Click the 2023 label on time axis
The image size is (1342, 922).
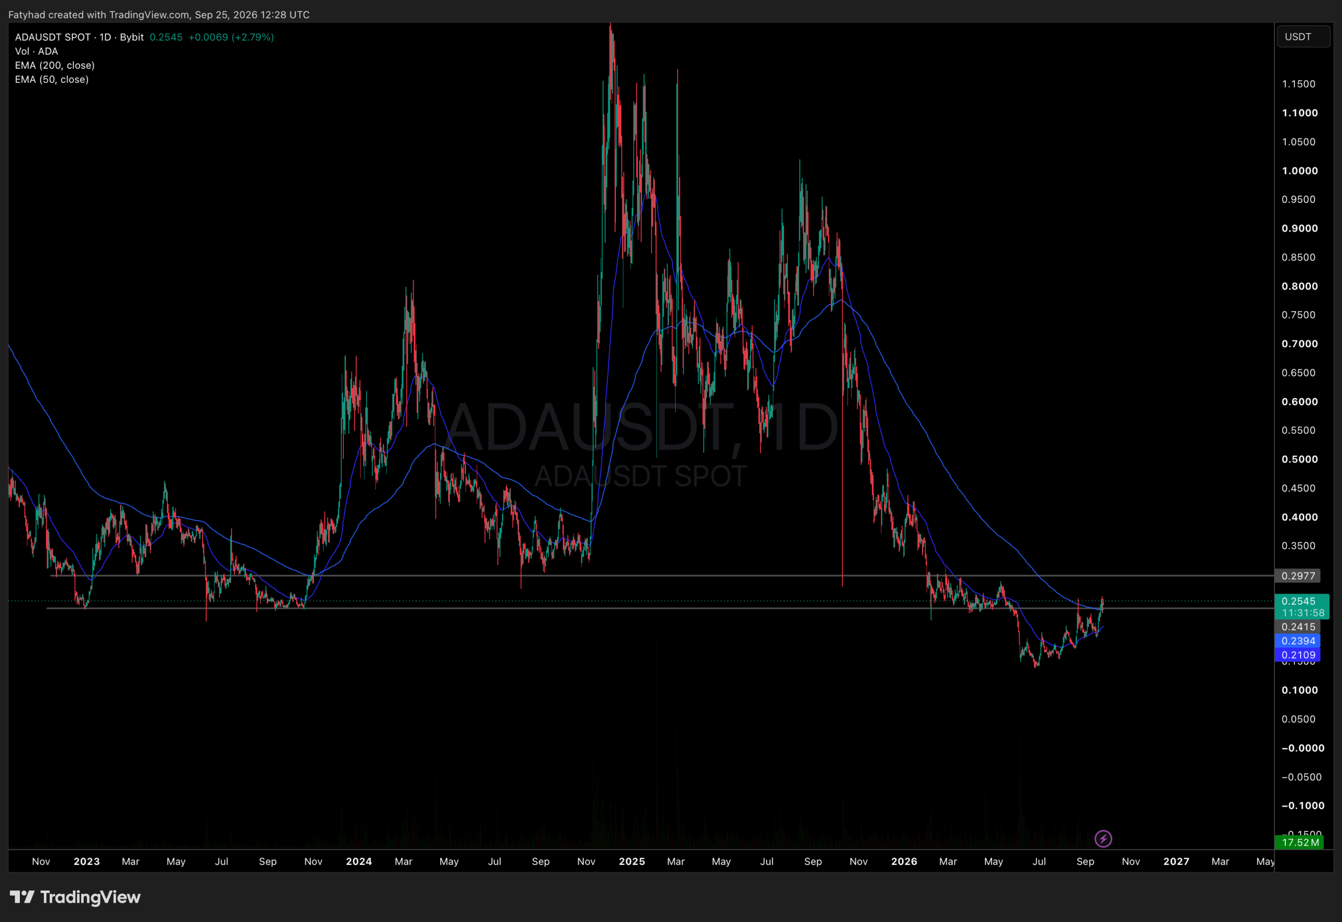(86, 861)
